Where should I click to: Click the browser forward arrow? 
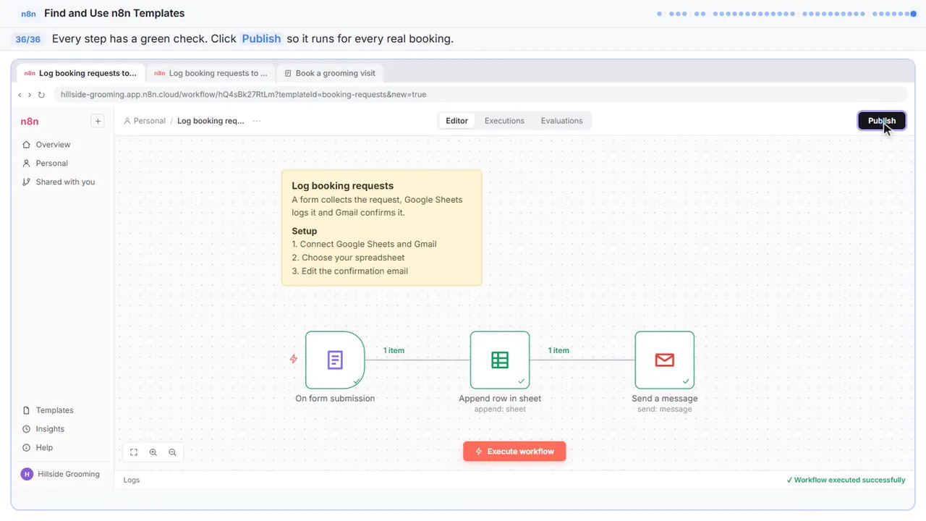pos(30,95)
